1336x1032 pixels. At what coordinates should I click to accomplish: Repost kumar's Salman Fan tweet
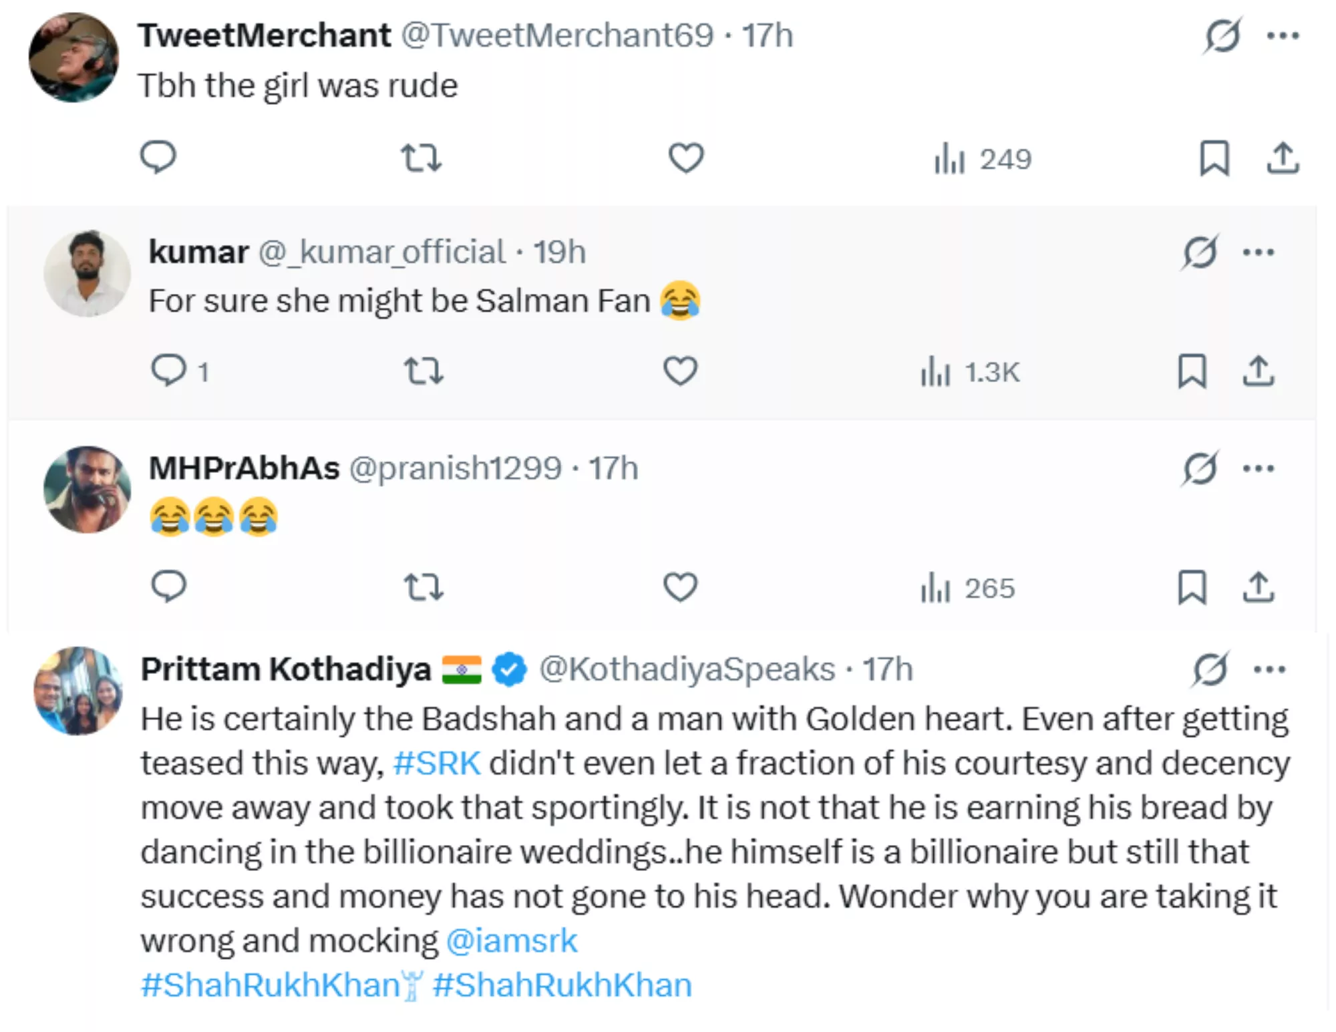click(x=424, y=371)
